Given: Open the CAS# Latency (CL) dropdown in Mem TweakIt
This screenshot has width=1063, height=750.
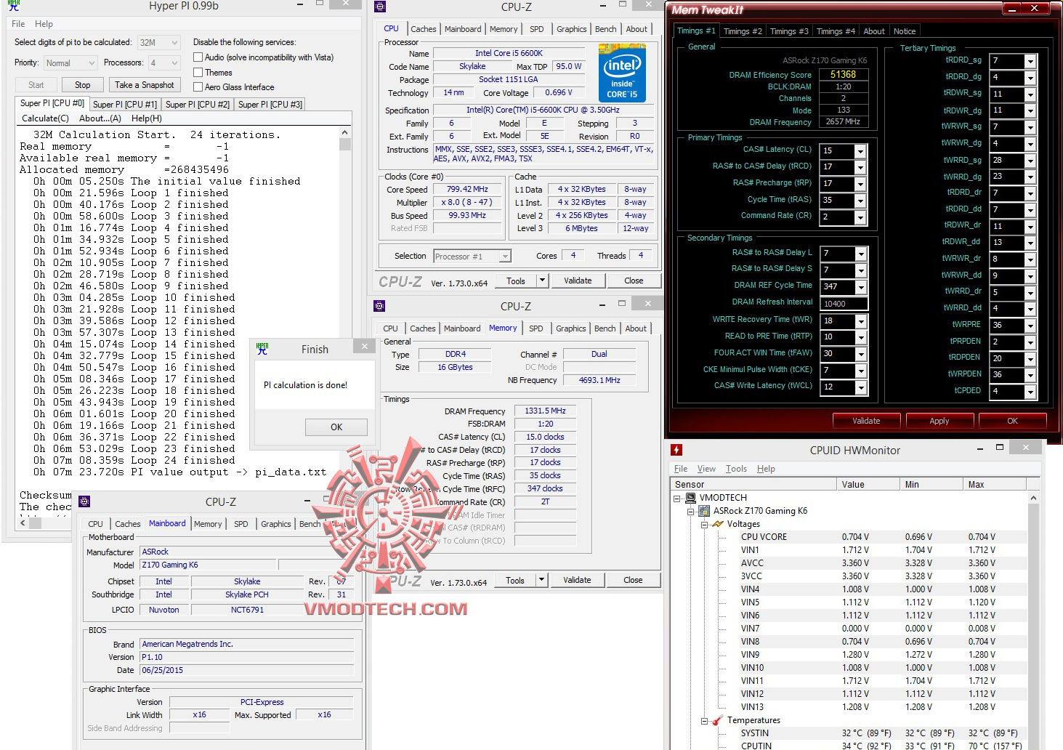Looking at the screenshot, I should click(860, 151).
